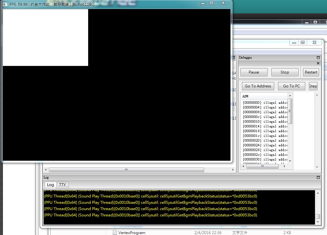Click the Pause button in Debugger
Viewport: 327px width, 235px height.
coord(254,72)
